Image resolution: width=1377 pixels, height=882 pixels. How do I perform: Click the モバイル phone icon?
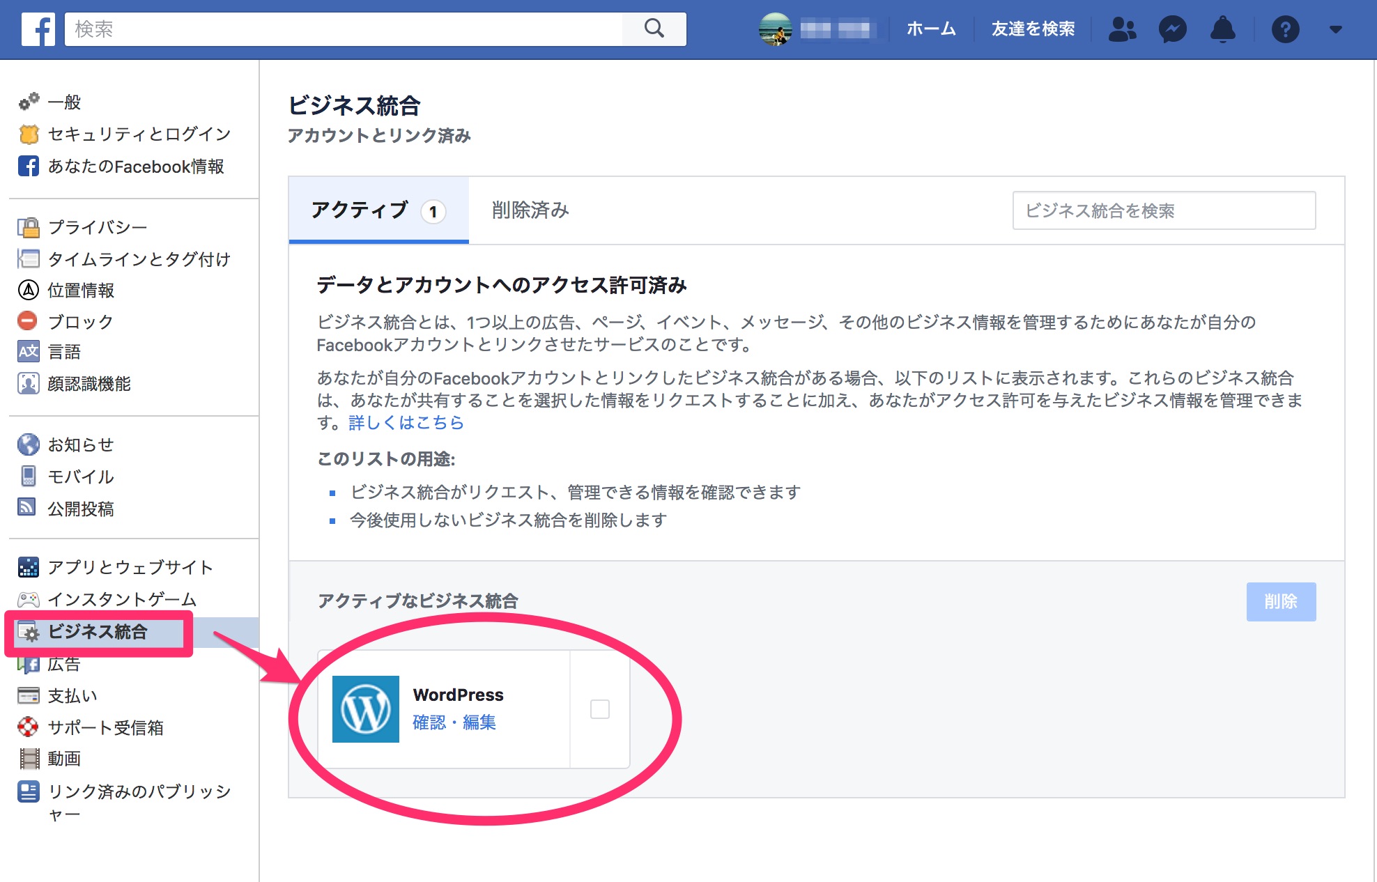tap(28, 476)
